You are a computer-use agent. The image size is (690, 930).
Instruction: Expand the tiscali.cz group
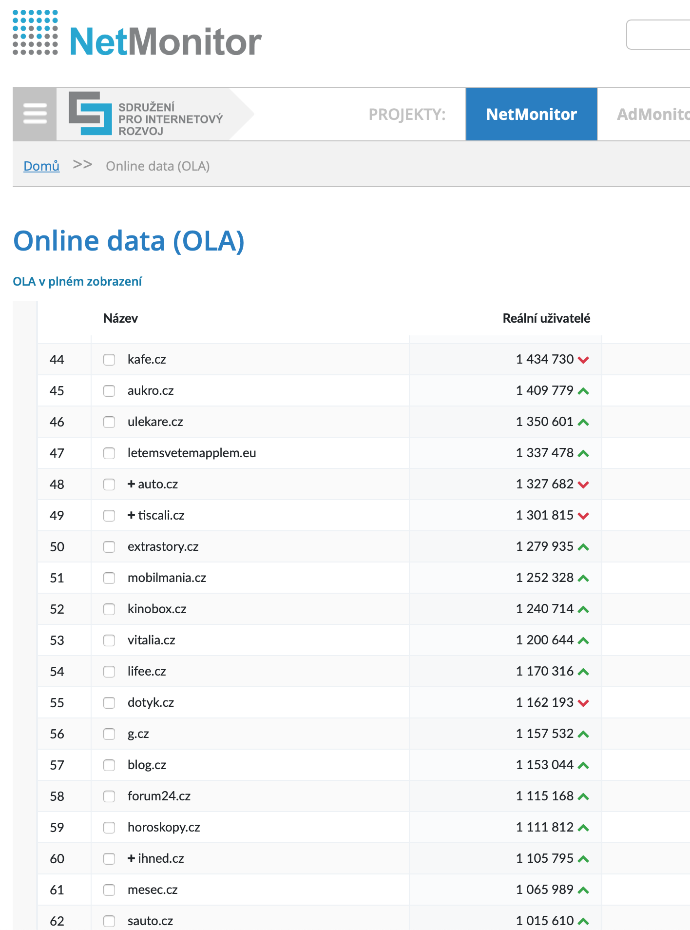click(131, 515)
